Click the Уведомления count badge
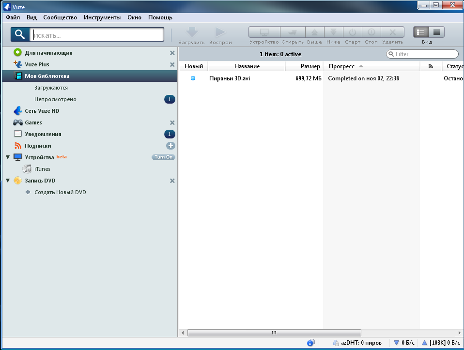The image size is (464, 350). click(x=170, y=134)
